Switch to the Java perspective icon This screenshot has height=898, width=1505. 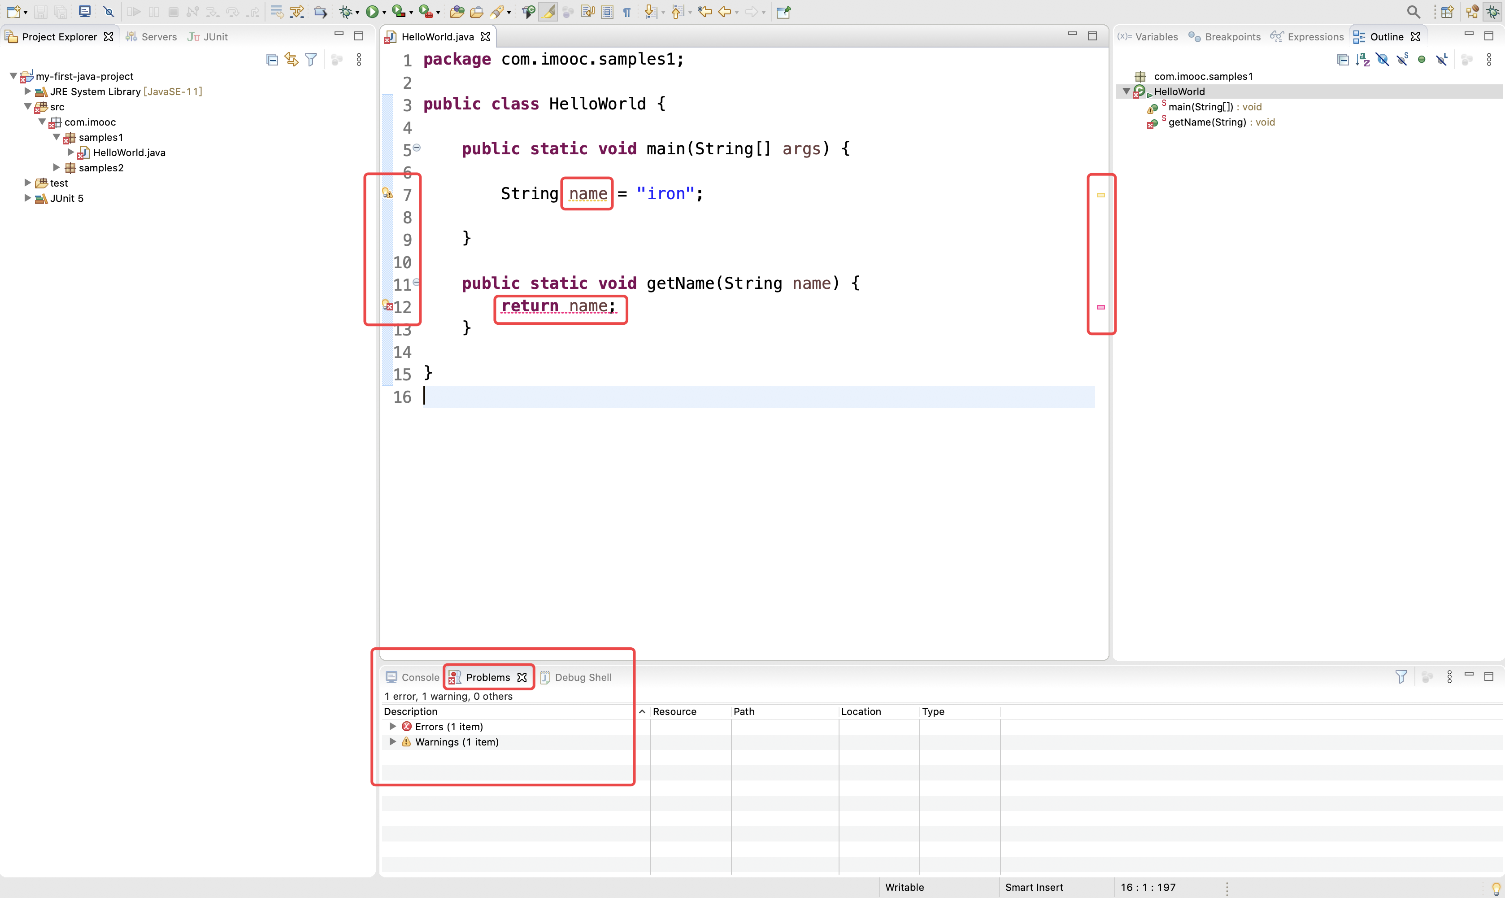coord(1472,12)
